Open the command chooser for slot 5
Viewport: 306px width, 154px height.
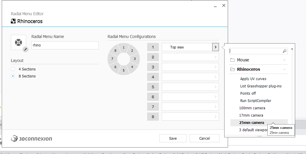(215, 87)
